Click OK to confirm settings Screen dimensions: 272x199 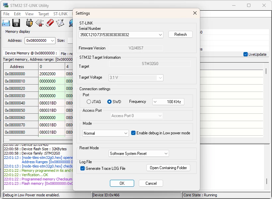(x=122, y=183)
